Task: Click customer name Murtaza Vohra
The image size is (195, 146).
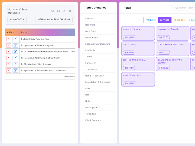Action: pos(17,9)
